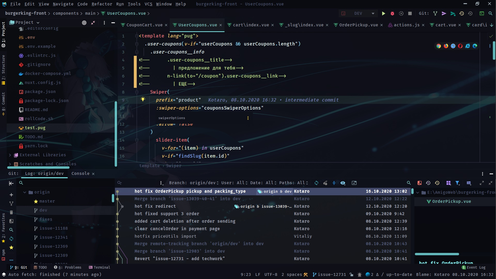The width and height of the screenshot is (496, 279).
Task: Collapse the origin folder in the branches tree
Action: point(25,192)
